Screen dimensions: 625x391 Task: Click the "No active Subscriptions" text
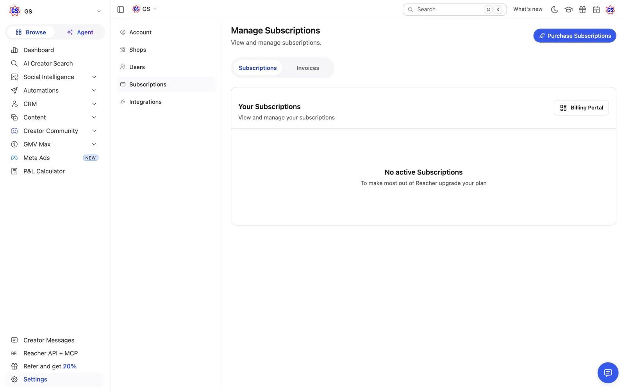click(423, 172)
